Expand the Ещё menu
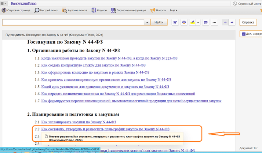 (174, 10)
